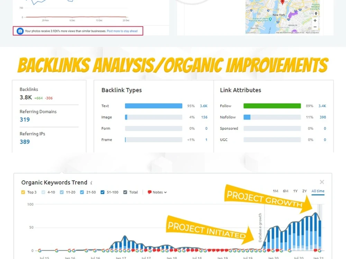Expand the Notes dropdown
The image size is (346, 259).
pyautogui.click(x=157, y=192)
